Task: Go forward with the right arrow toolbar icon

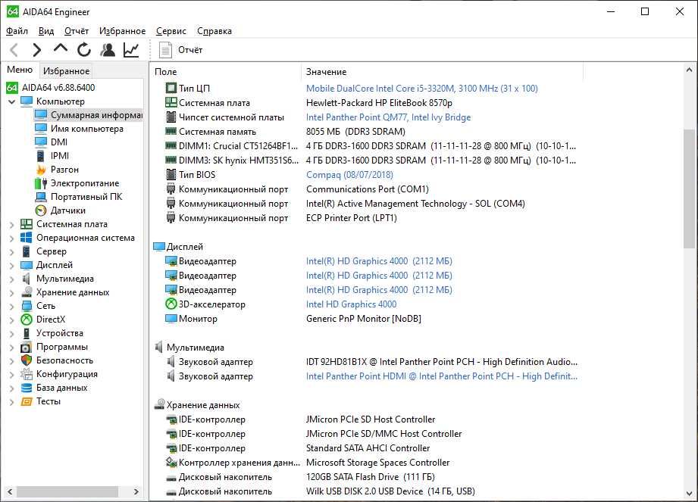Action: click(37, 50)
